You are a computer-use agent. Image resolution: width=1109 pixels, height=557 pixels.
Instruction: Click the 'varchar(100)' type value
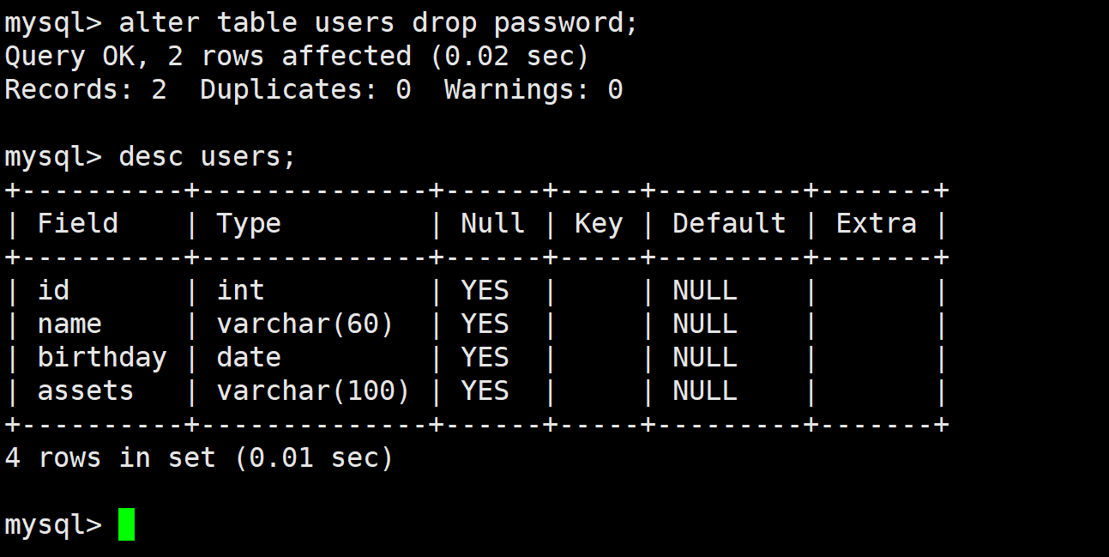point(313,391)
